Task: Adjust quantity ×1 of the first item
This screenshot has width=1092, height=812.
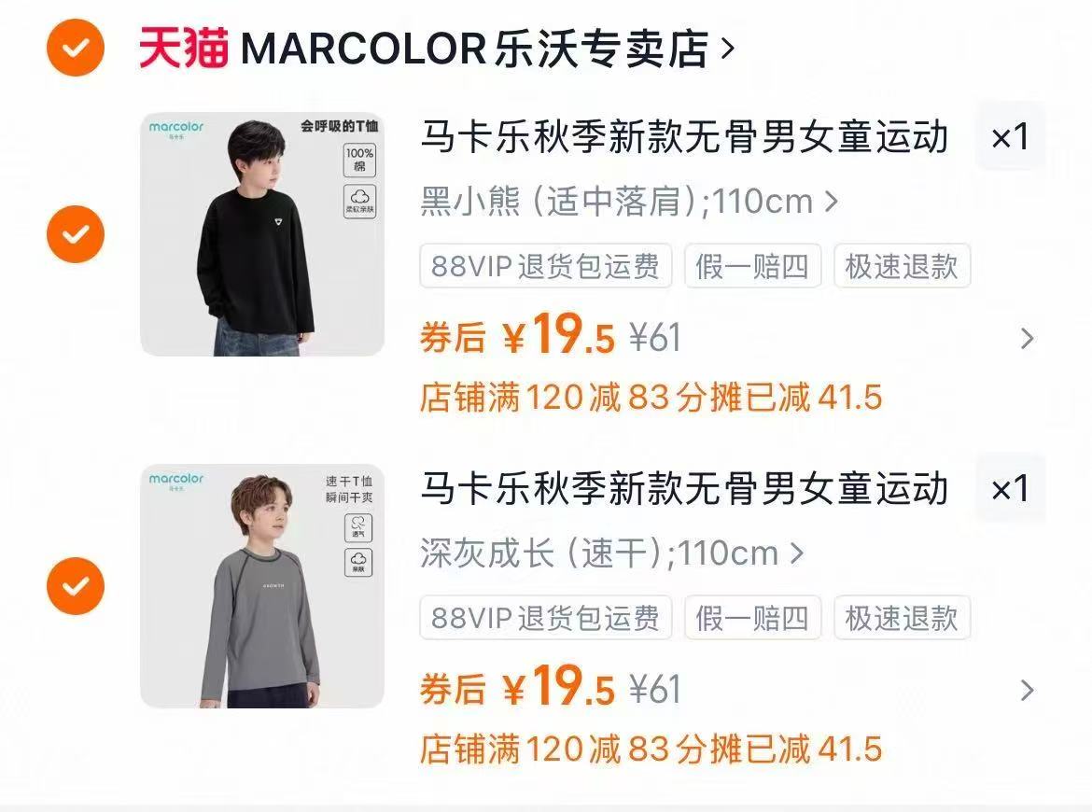Action: tap(1010, 136)
